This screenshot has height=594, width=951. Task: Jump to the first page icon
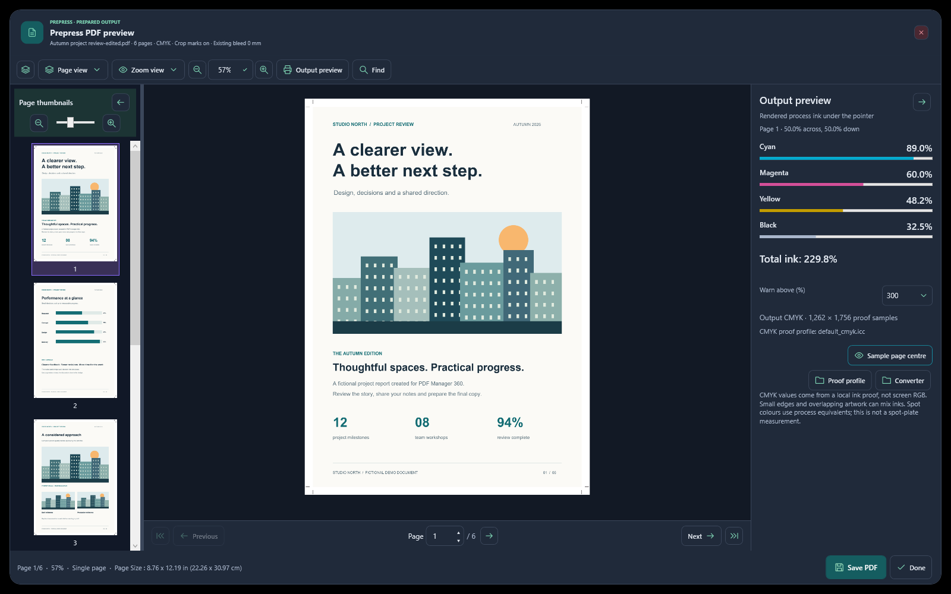point(160,536)
